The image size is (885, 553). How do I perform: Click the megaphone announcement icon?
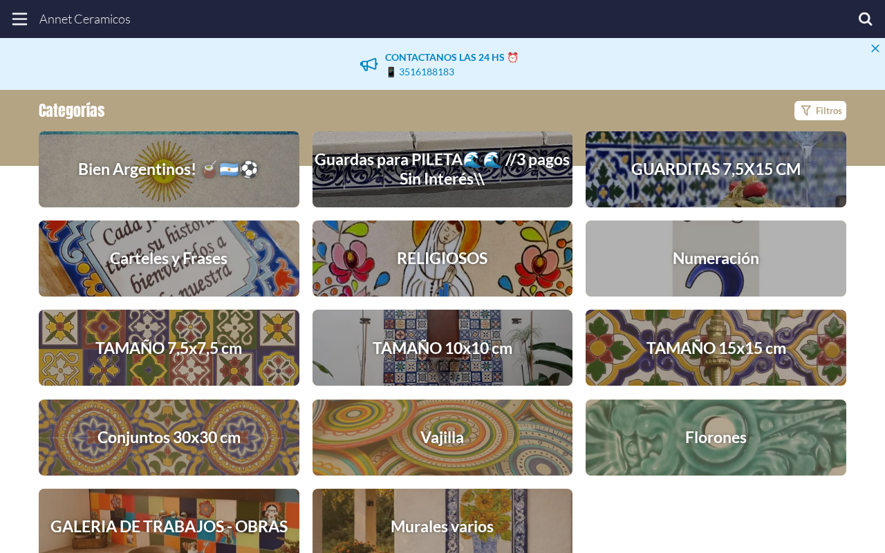click(x=369, y=64)
